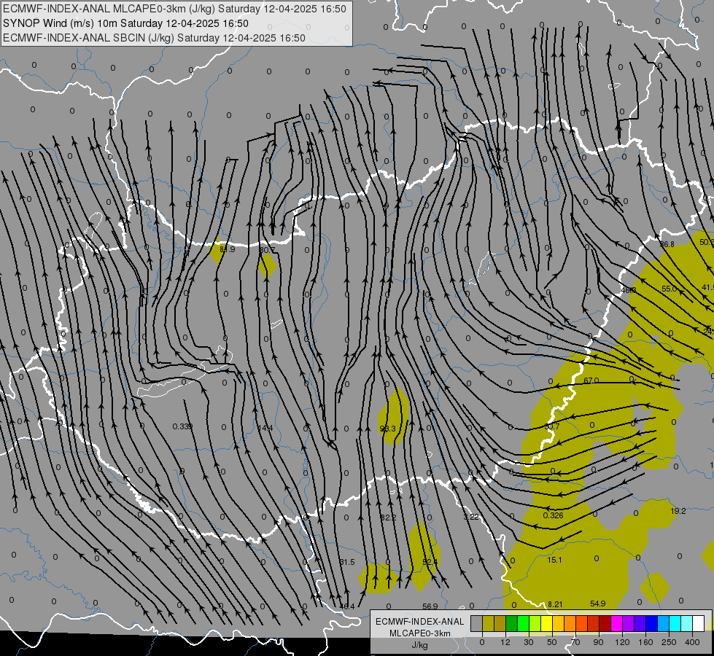Viewport: 714px width, 656px height.
Task: Click the cyan swatch in the color scale
Action: pos(675,623)
